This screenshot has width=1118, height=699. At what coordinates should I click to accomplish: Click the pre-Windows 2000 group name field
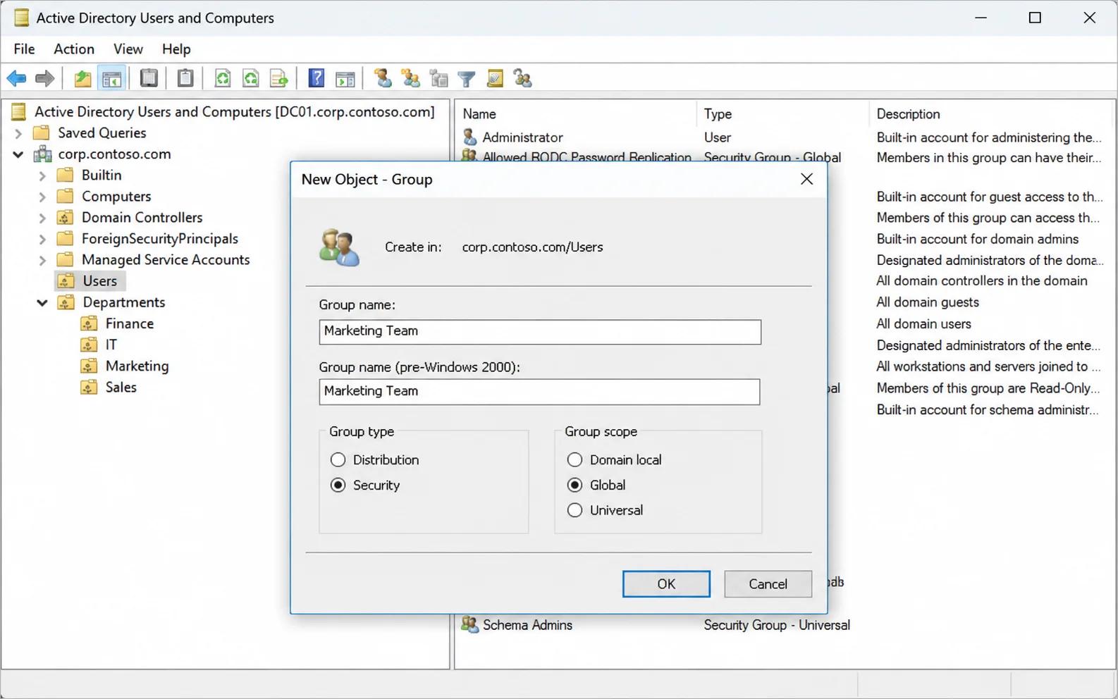point(540,392)
